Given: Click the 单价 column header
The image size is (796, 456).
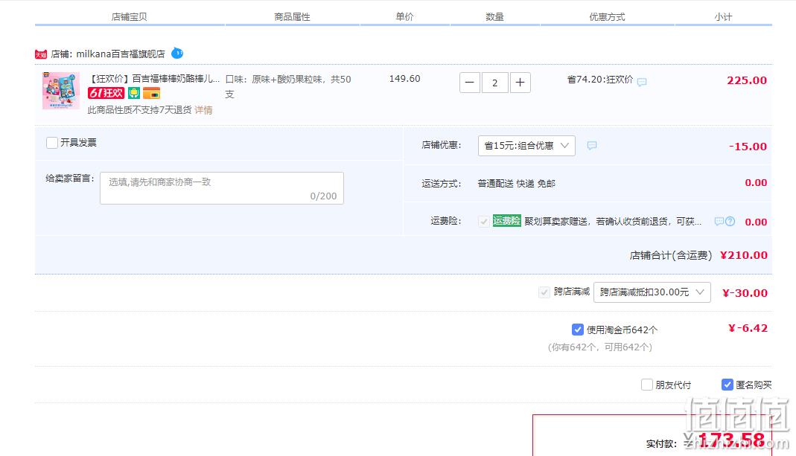Looking at the screenshot, I should pos(404,17).
